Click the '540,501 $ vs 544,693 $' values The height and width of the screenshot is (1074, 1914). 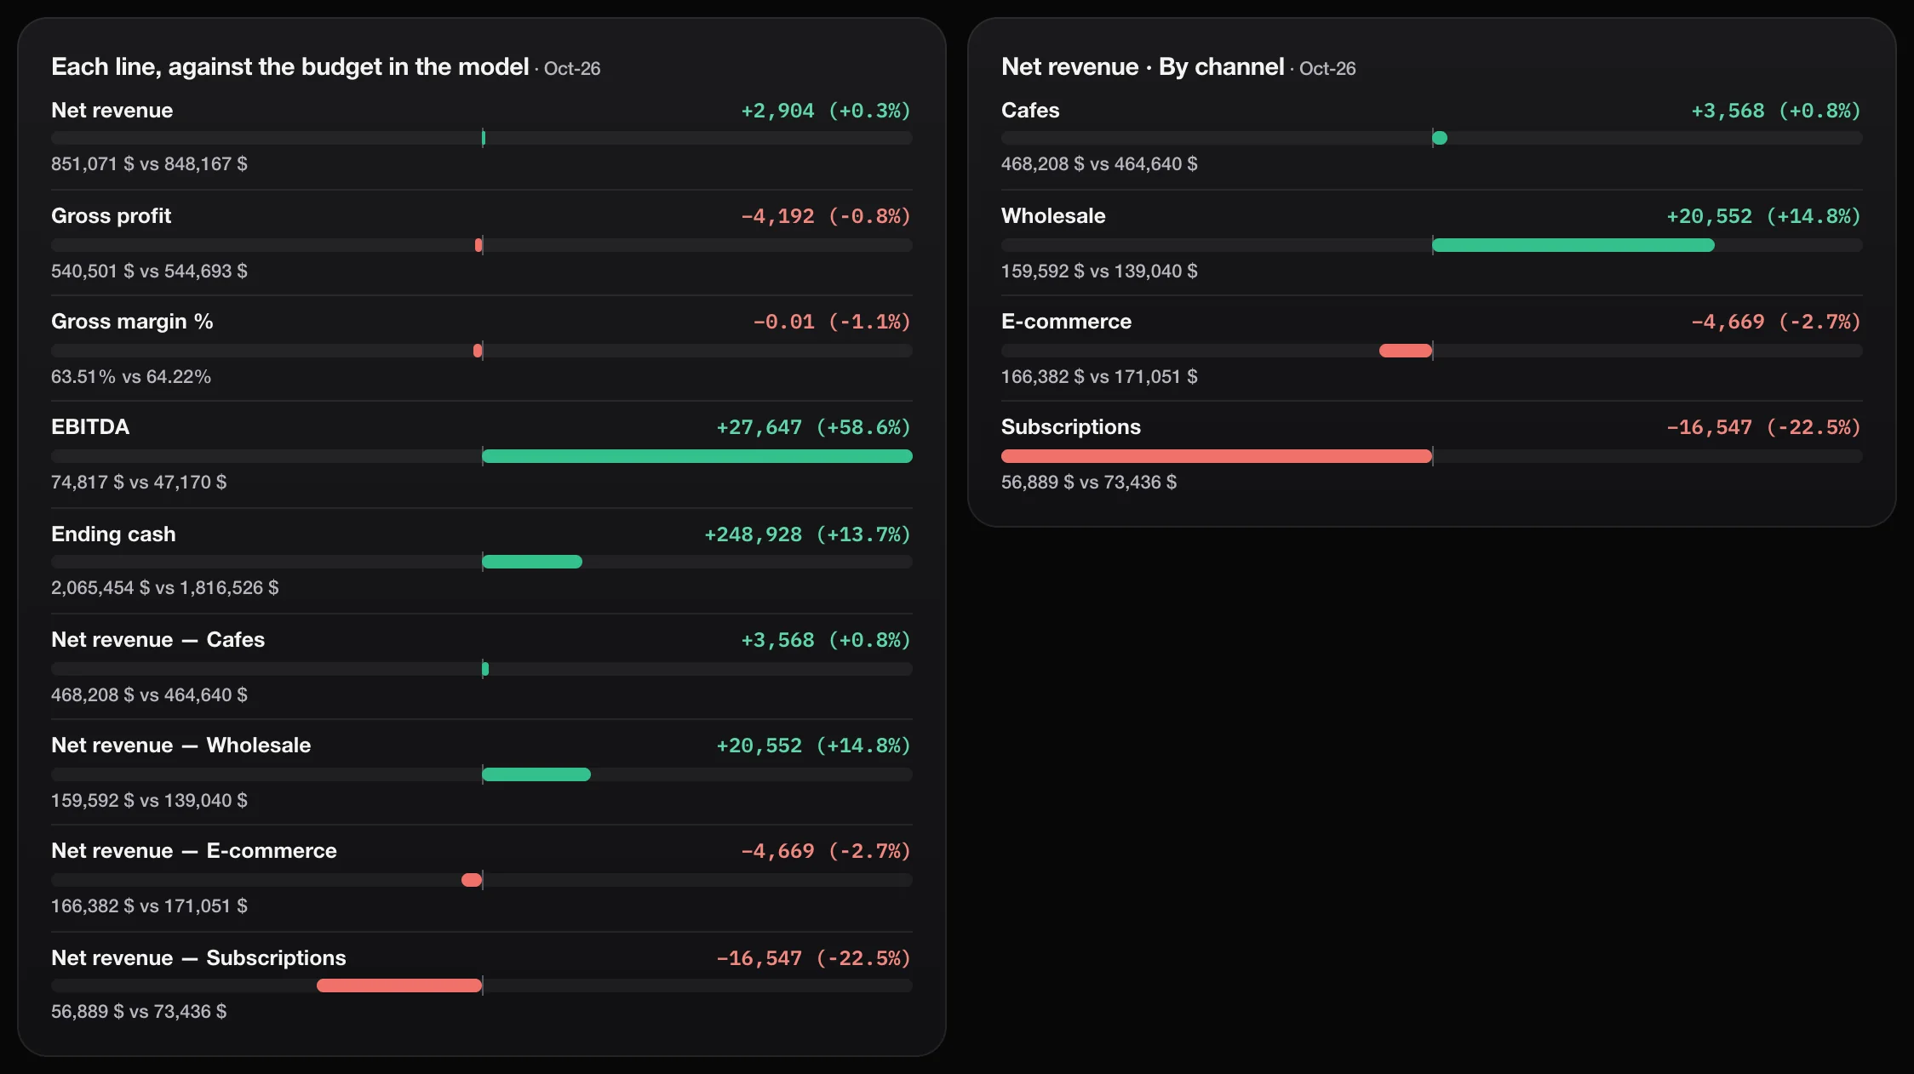pyautogui.click(x=149, y=271)
